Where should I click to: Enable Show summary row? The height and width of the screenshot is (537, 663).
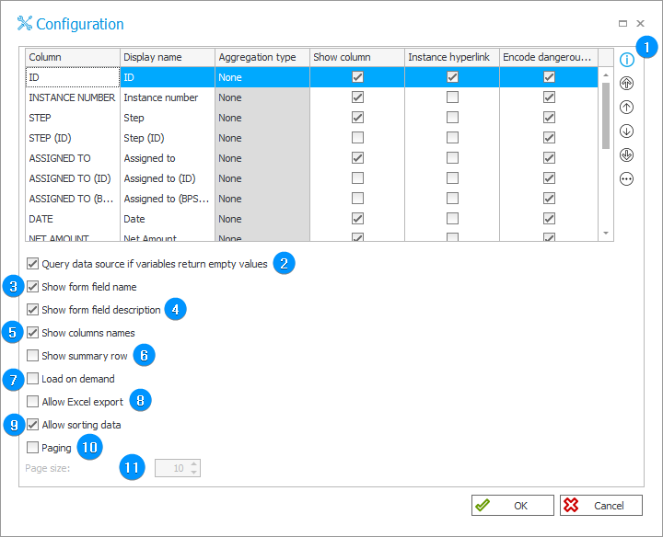(32, 356)
